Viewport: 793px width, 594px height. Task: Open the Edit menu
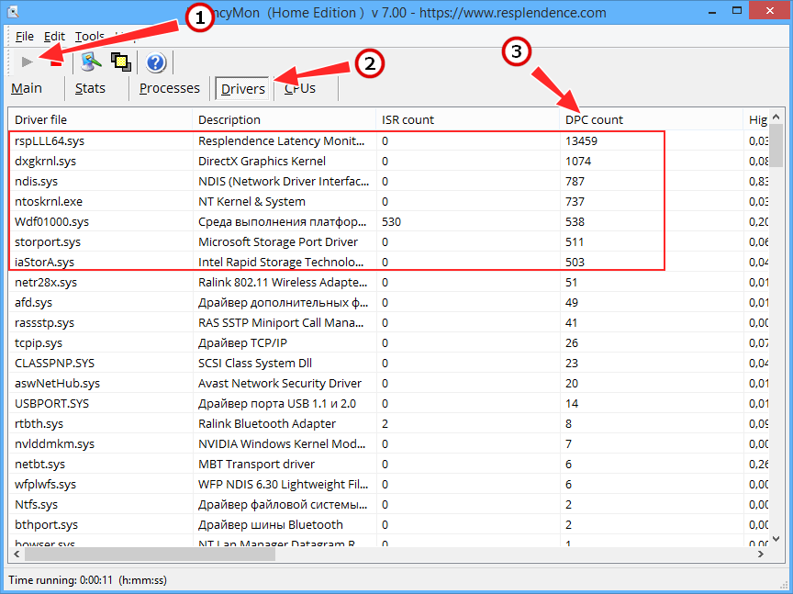(x=54, y=37)
